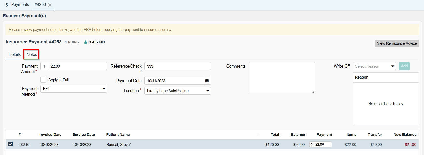The width and height of the screenshot is (424, 155).
Task: Click the calendar icon beside Payment Date
Action: 207,81
